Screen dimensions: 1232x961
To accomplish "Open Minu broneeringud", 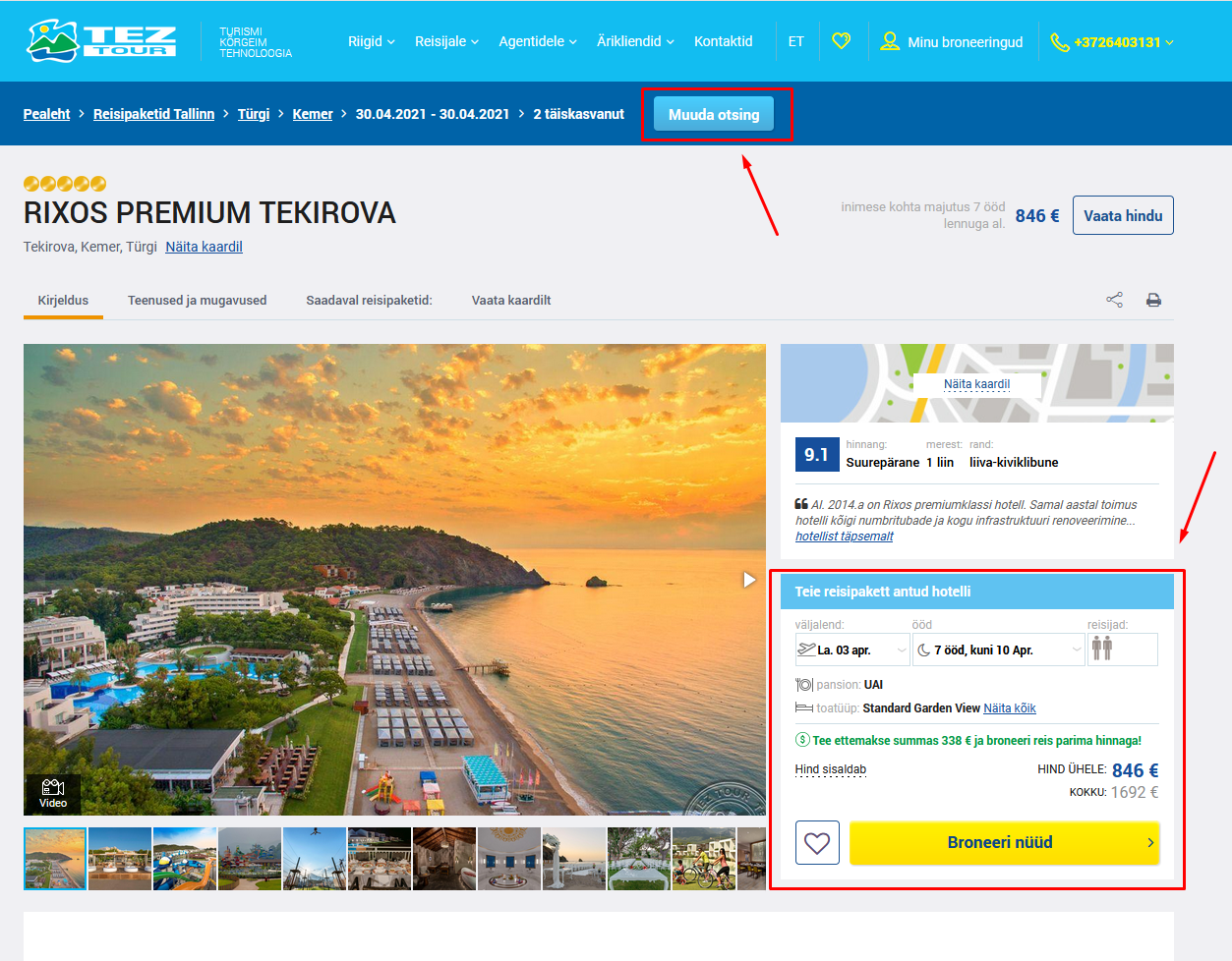I will (x=966, y=42).
